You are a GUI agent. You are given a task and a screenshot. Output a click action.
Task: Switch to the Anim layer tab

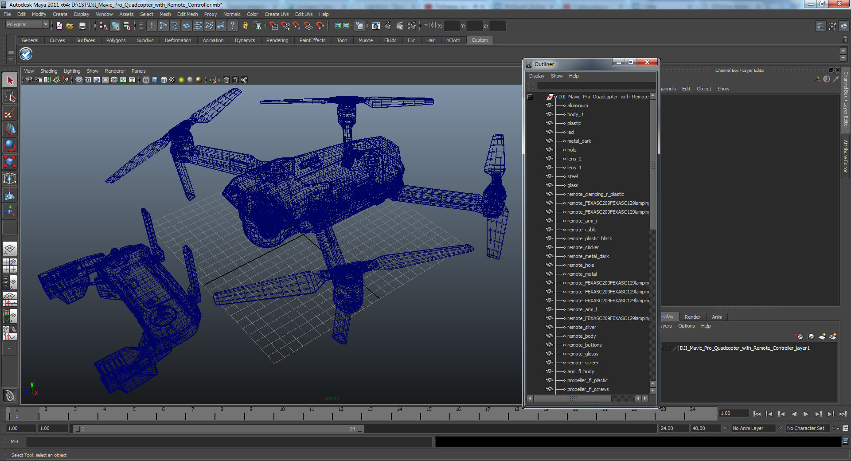click(717, 317)
